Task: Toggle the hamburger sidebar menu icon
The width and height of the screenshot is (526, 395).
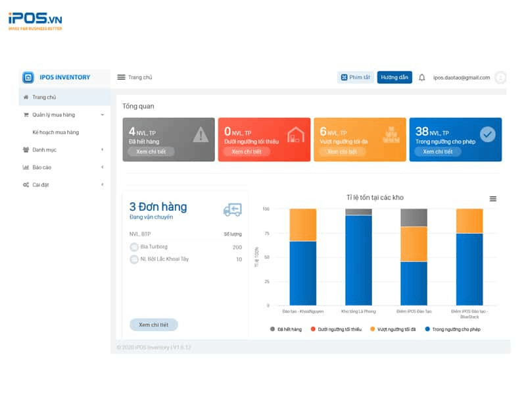Action: coord(121,77)
